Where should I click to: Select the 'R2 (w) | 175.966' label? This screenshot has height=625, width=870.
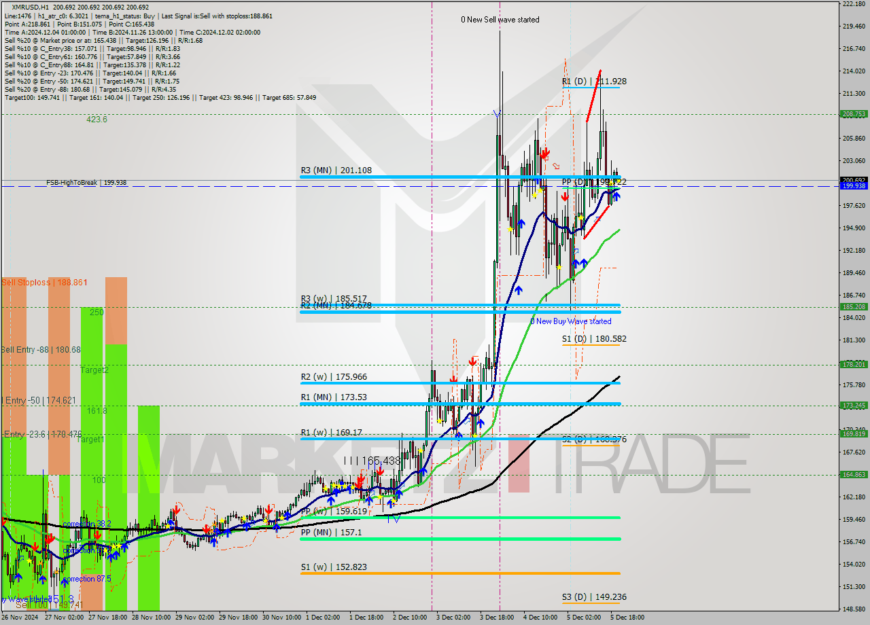coord(334,377)
